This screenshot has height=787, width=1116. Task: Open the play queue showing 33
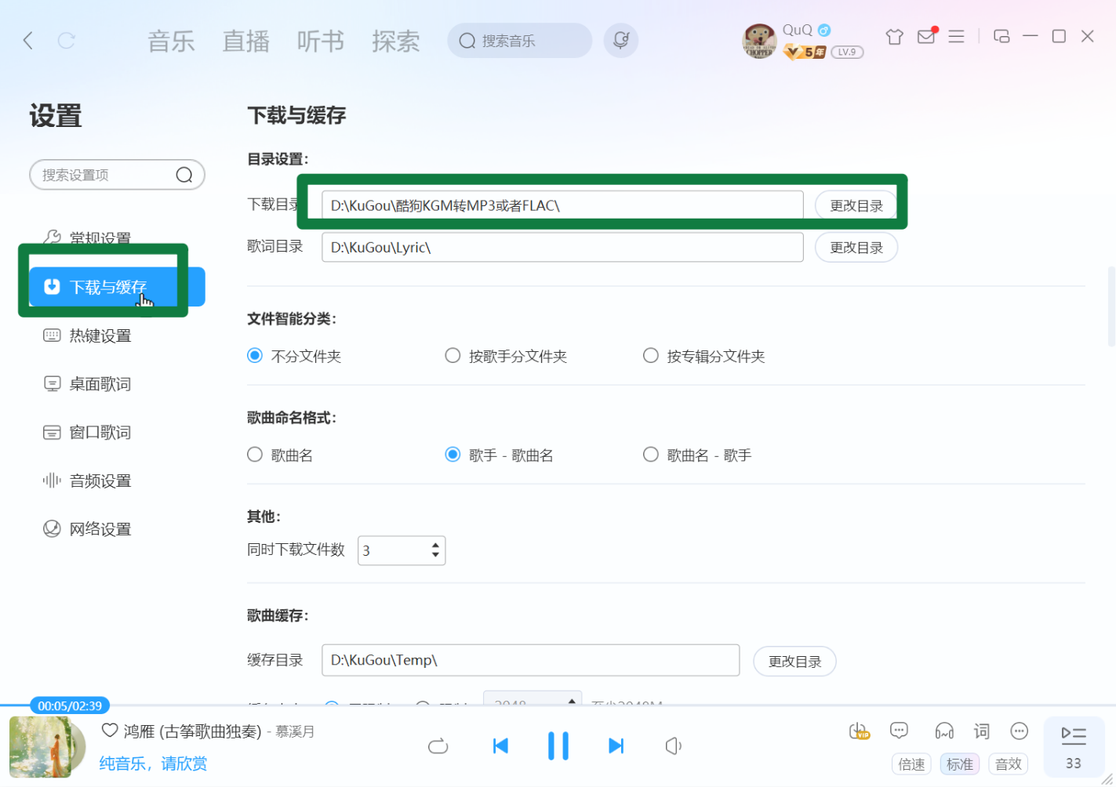1074,747
